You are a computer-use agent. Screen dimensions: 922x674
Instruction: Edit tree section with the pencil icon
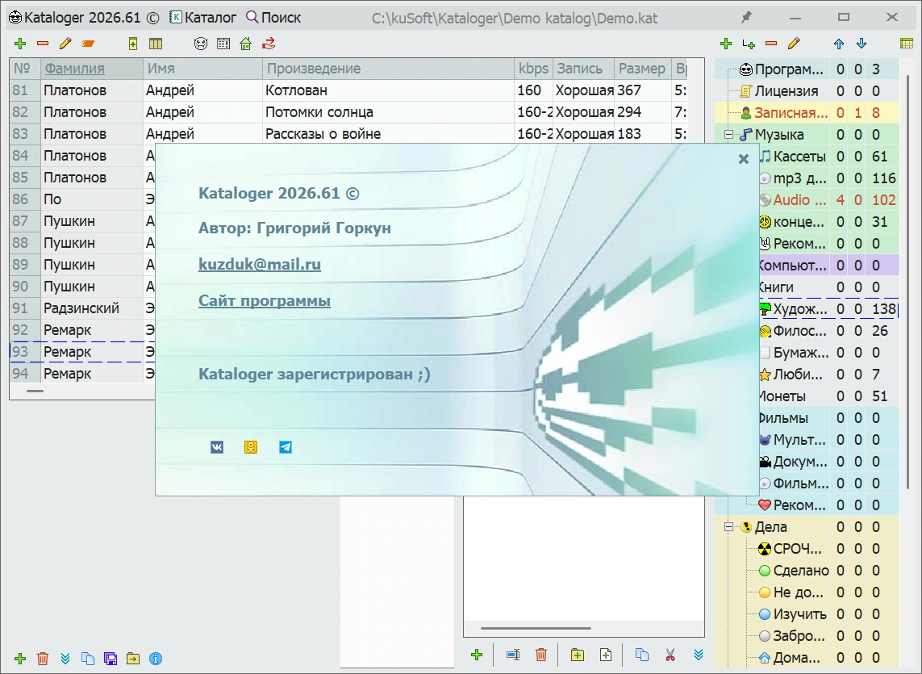[794, 44]
